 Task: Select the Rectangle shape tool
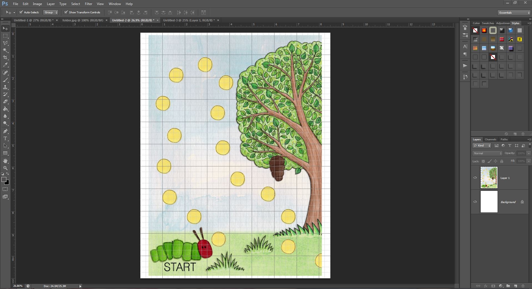(x=5, y=153)
